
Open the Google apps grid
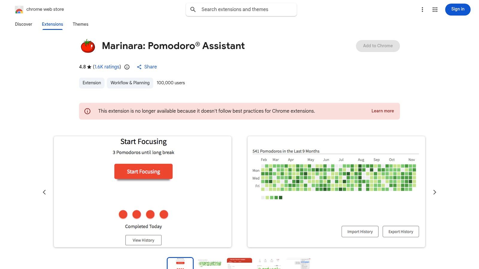click(x=435, y=10)
